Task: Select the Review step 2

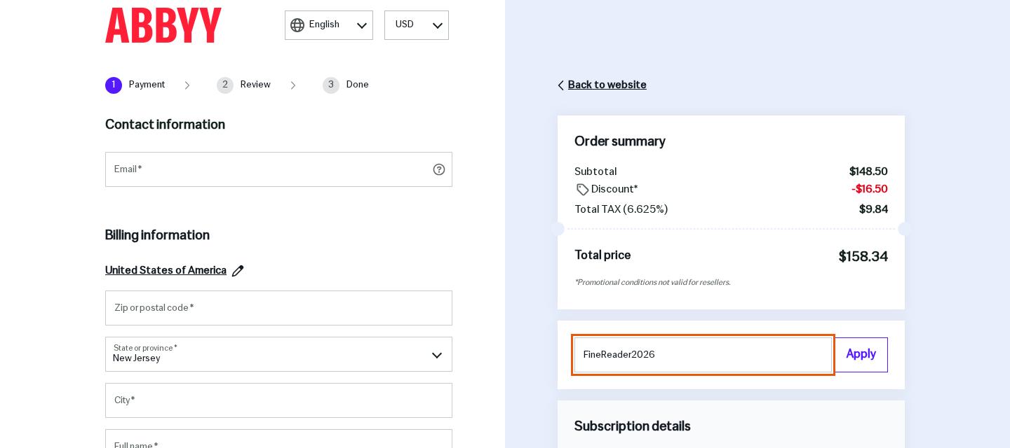Action: point(243,85)
